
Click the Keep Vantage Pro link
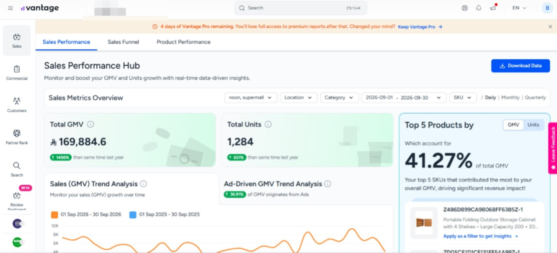(x=420, y=27)
